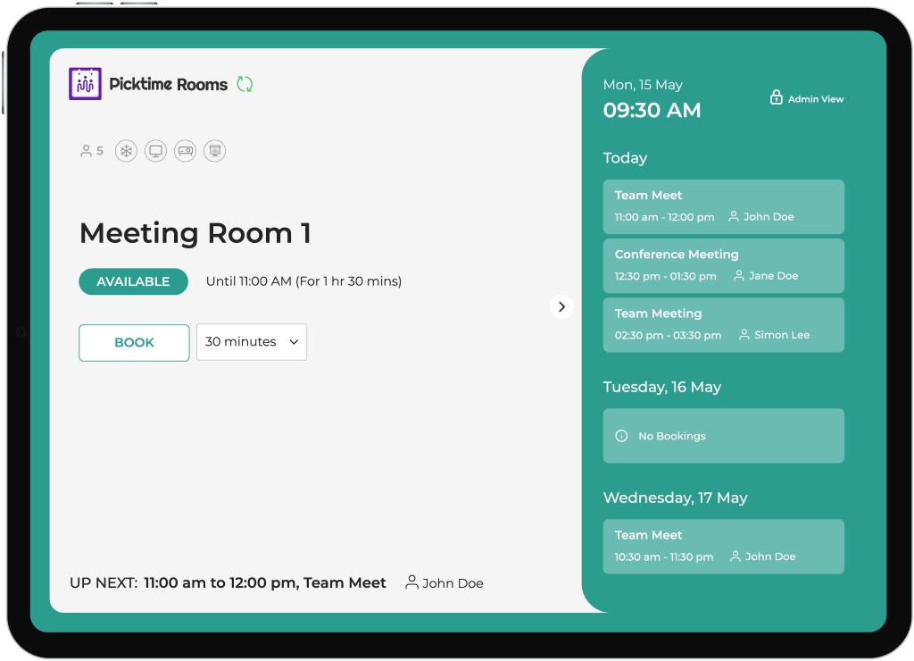Click the 09:30 AM clock text

[652, 110]
